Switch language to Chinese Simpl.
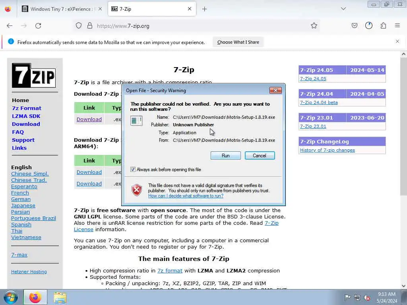This screenshot has height=305, width=407. click(x=30, y=174)
